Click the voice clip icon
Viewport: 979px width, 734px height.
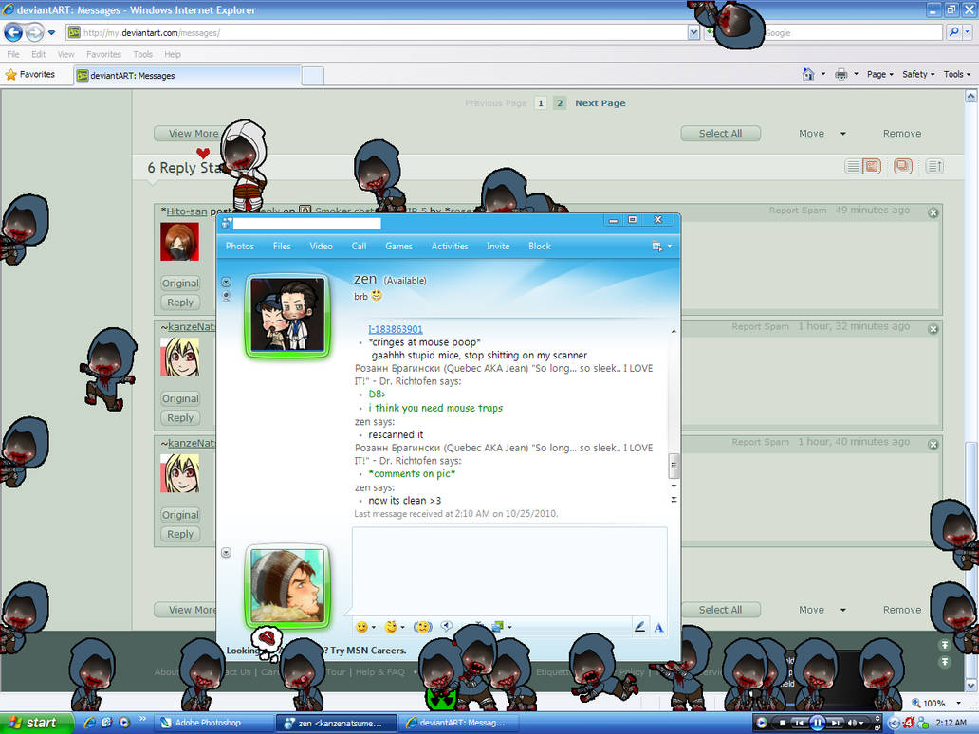(x=447, y=626)
